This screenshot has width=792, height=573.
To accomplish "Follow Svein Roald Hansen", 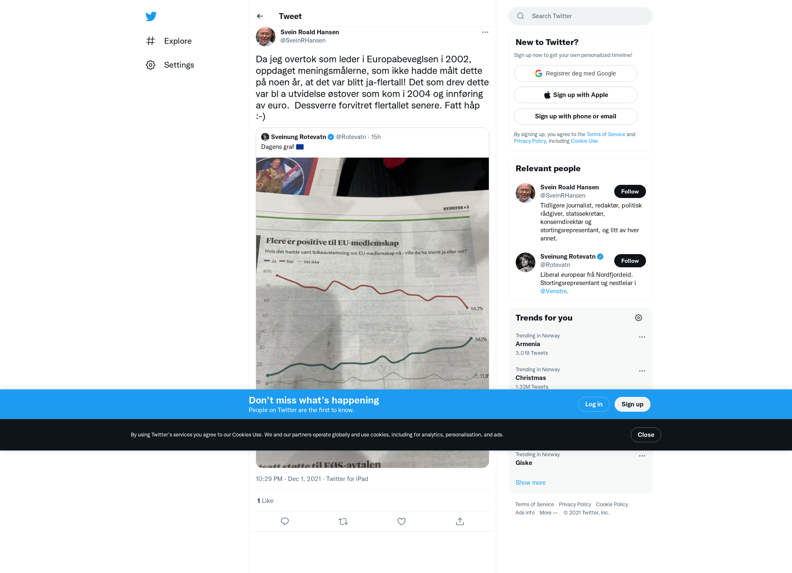I will 630,191.
